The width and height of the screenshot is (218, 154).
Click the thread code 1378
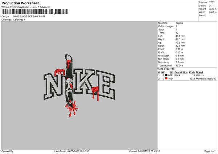(x=193, y=79)
